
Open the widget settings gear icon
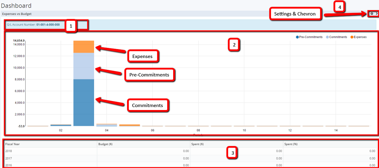tap(372, 14)
